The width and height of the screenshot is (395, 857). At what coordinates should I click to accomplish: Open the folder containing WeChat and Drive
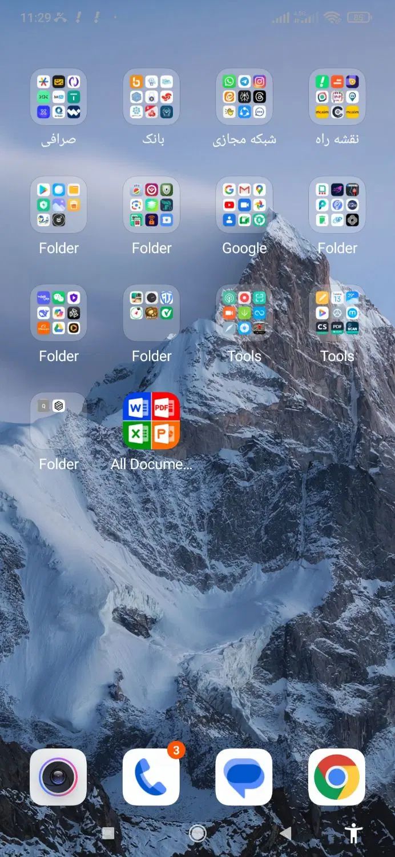(x=58, y=313)
